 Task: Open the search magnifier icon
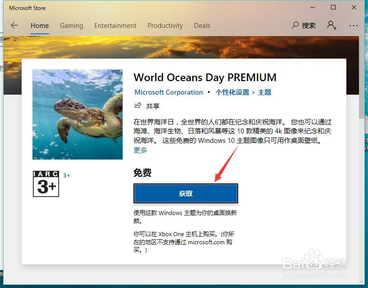[x=295, y=25]
